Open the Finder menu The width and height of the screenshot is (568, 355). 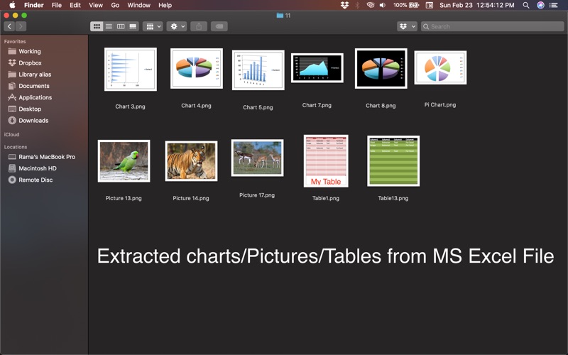pyautogui.click(x=33, y=5)
